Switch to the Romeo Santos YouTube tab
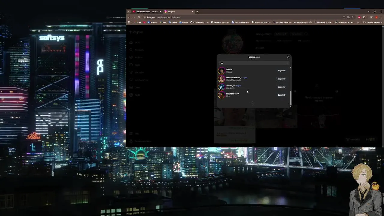 pos(146,11)
